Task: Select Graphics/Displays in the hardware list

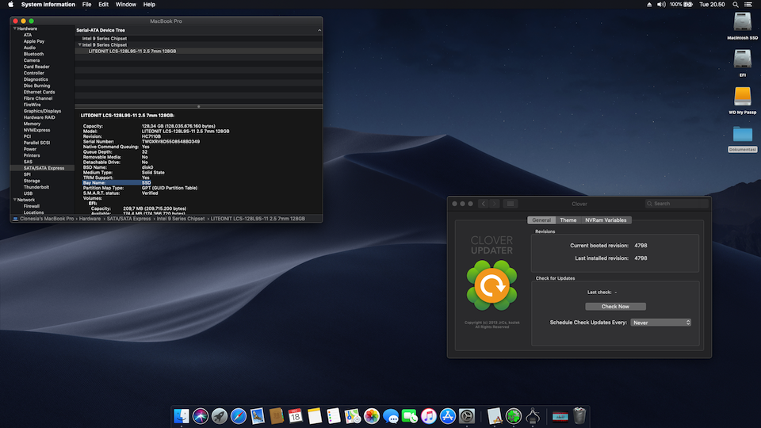Action: point(42,111)
